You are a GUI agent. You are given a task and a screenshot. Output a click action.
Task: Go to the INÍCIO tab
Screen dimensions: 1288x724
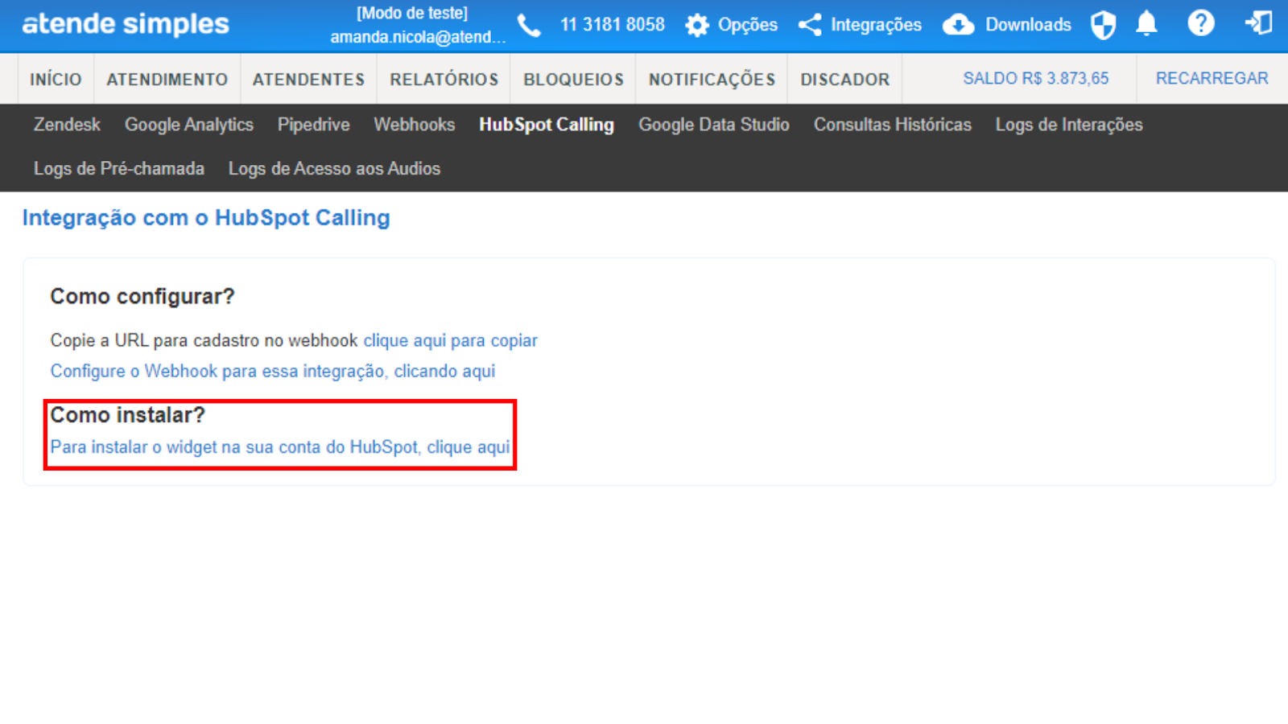coord(56,80)
